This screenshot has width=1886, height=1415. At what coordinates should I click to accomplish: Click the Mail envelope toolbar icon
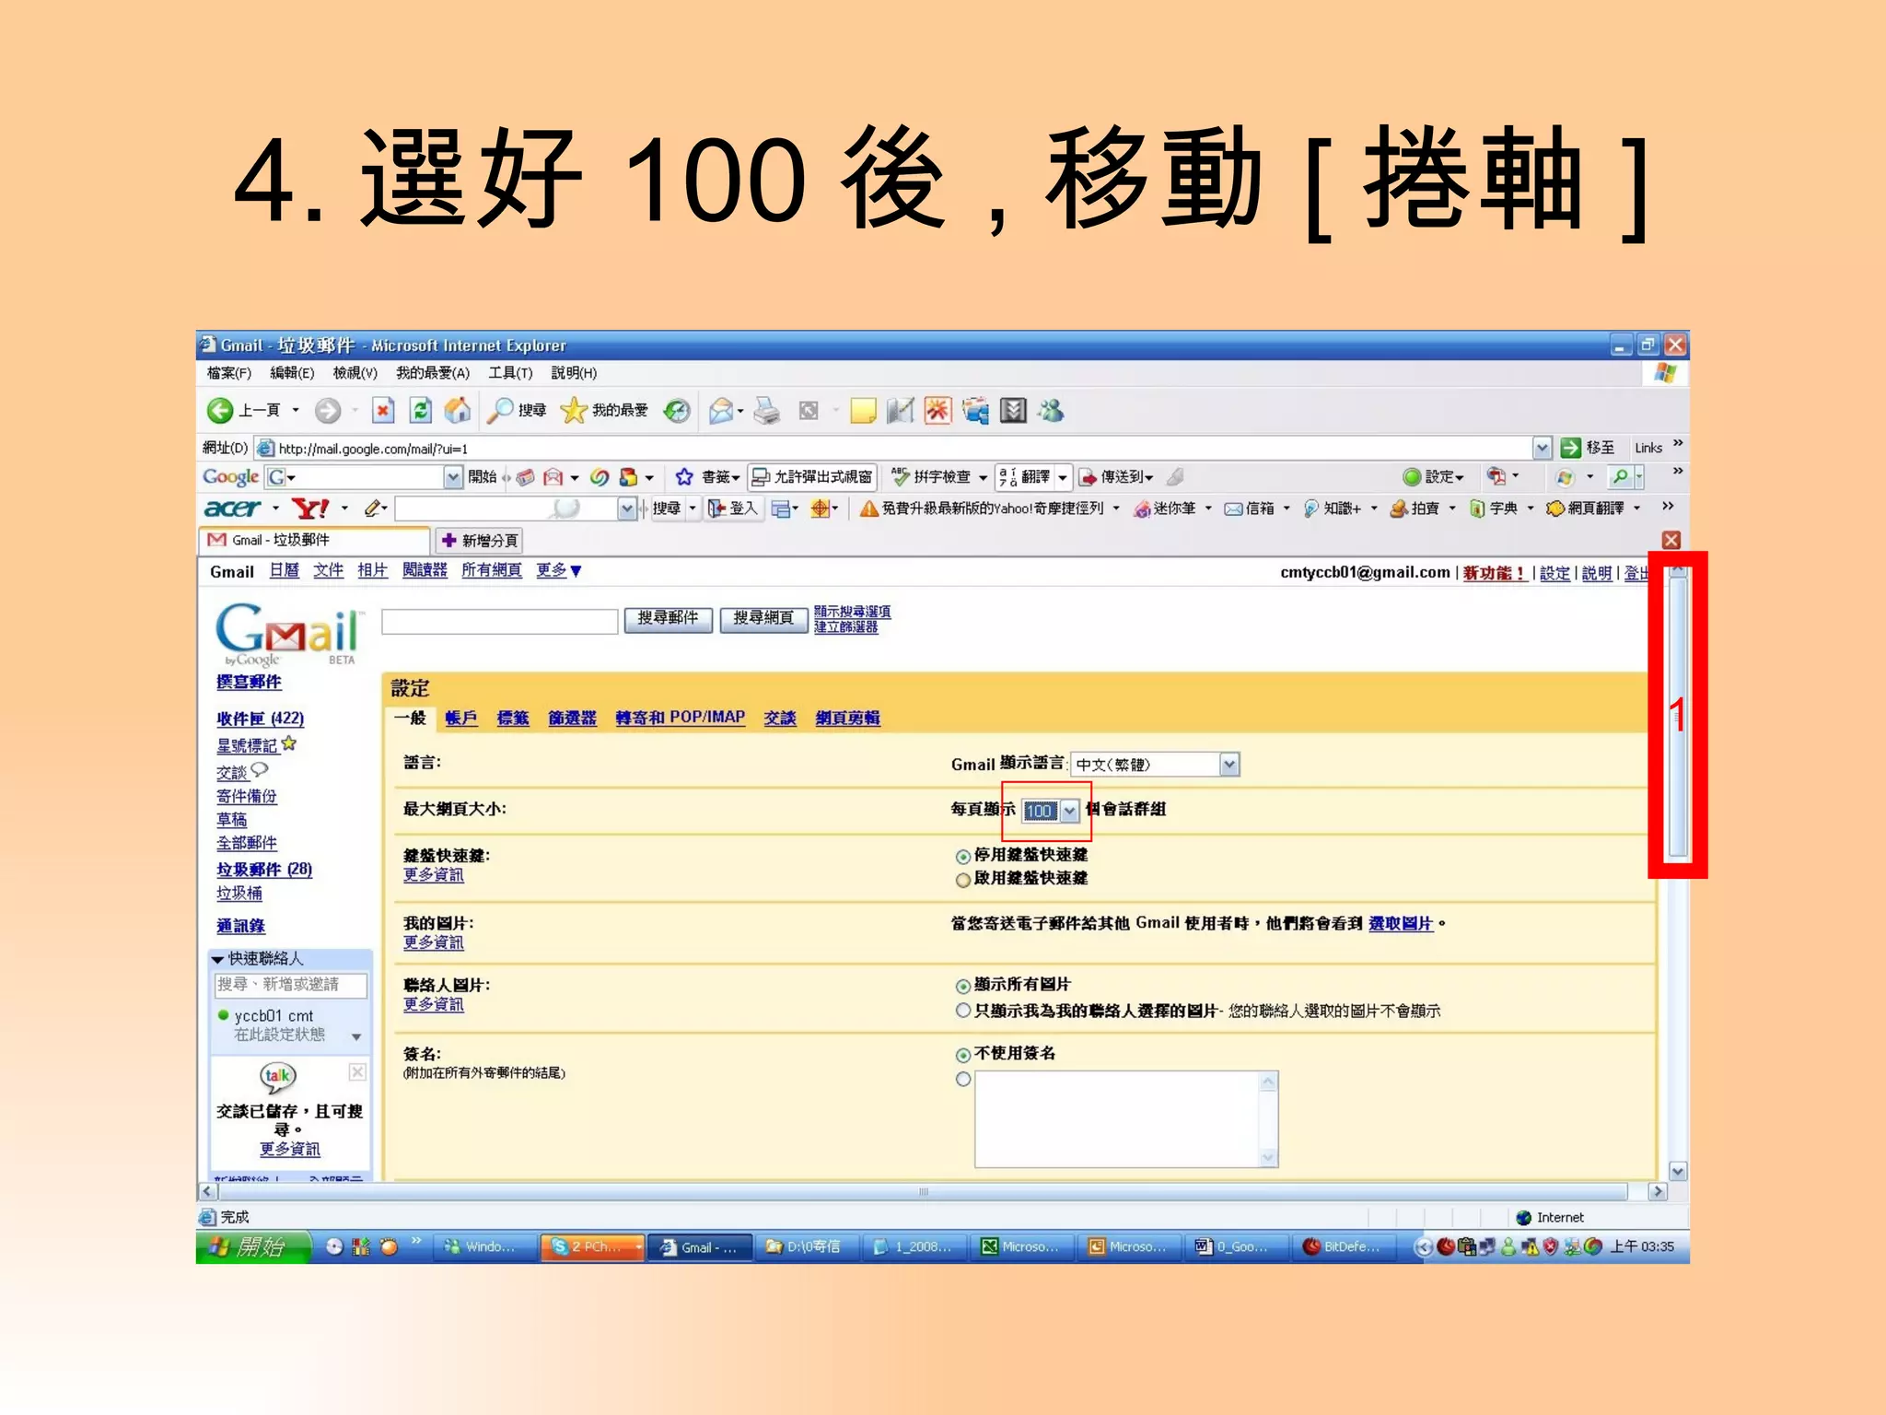coord(722,410)
